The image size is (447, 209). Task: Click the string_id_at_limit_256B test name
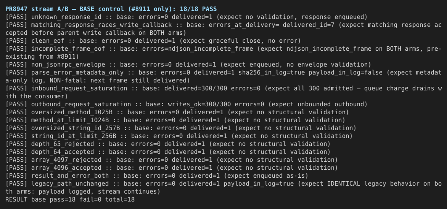[74, 136]
